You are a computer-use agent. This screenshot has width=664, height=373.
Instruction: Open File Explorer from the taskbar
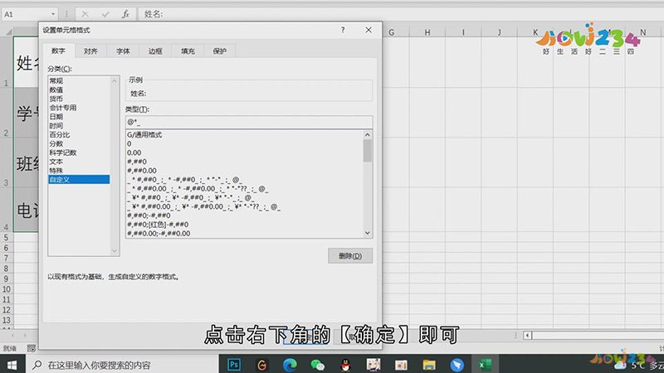click(429, 365)
